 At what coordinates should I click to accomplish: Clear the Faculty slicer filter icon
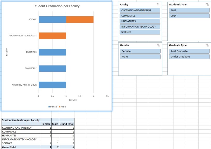point(158,4)
